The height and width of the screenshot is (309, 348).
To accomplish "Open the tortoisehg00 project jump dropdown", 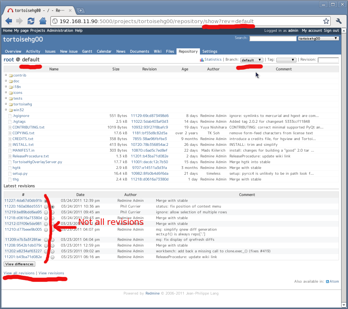I will tap(318, 38).
